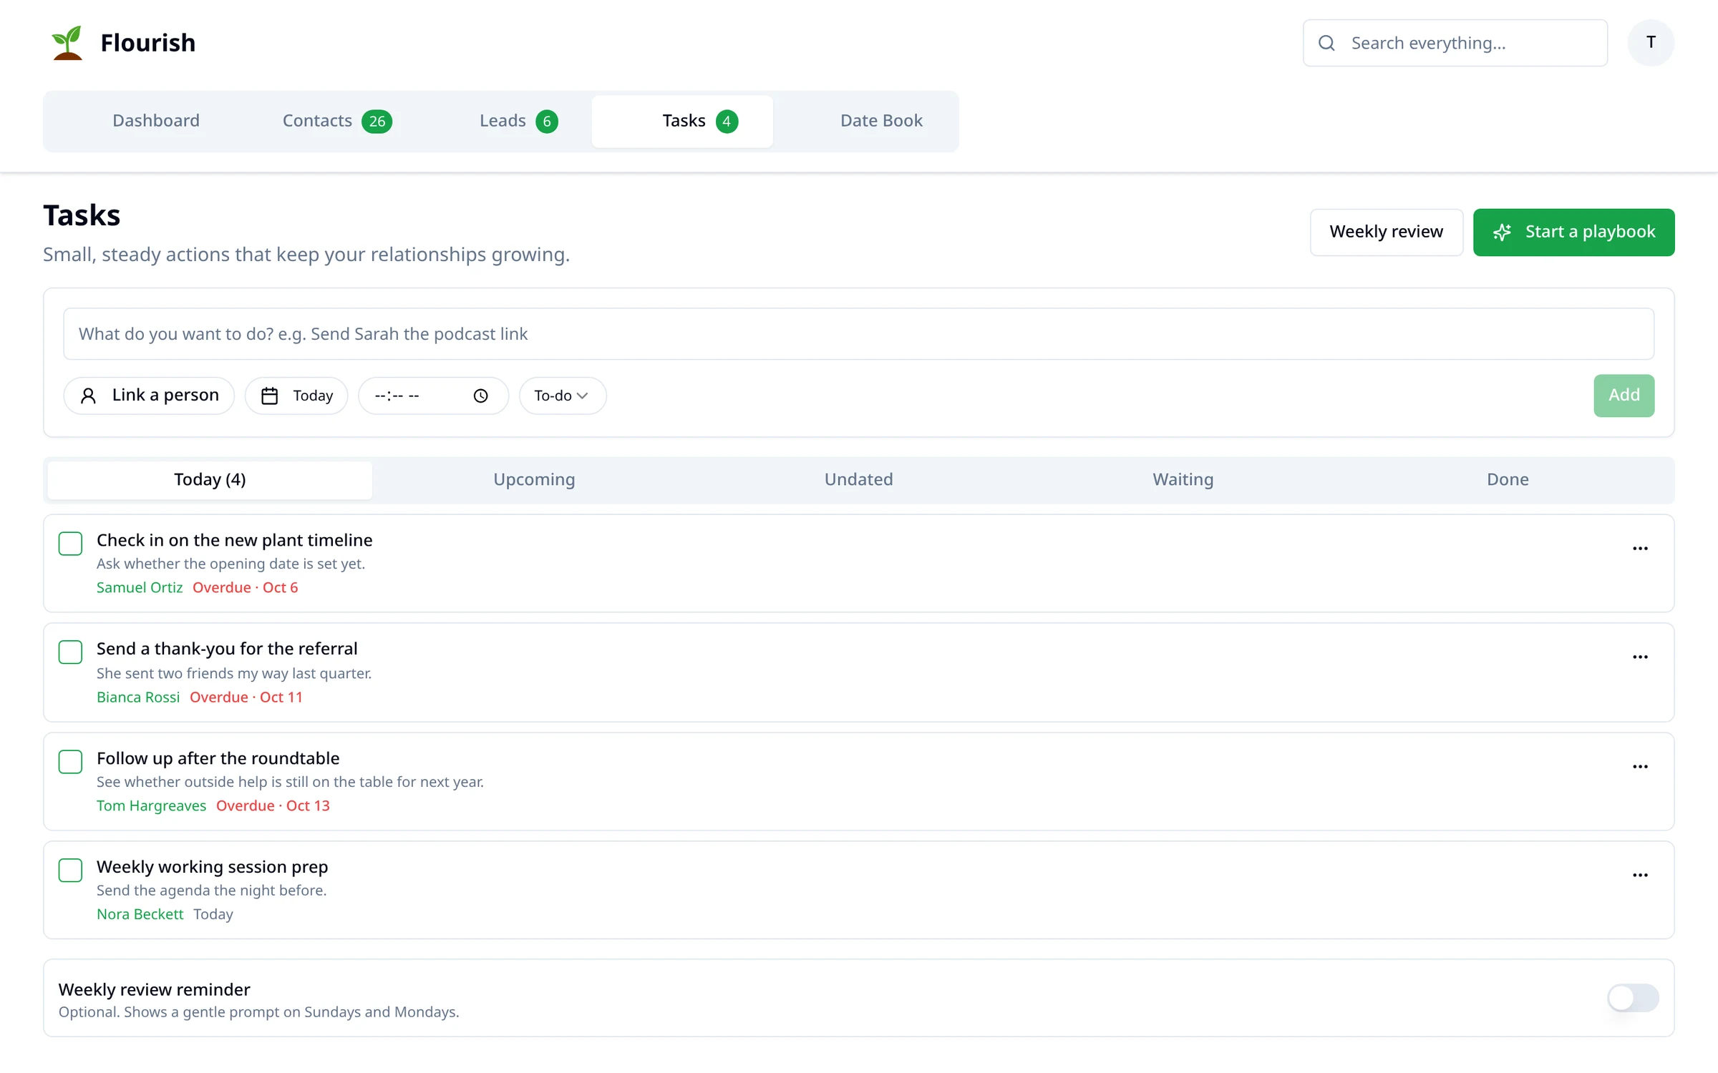This screenshot has height=1073, width=1718.
Task: Click the Overdue · Oct 13 label
Action: pyautogui.click(x=273, y=806)
